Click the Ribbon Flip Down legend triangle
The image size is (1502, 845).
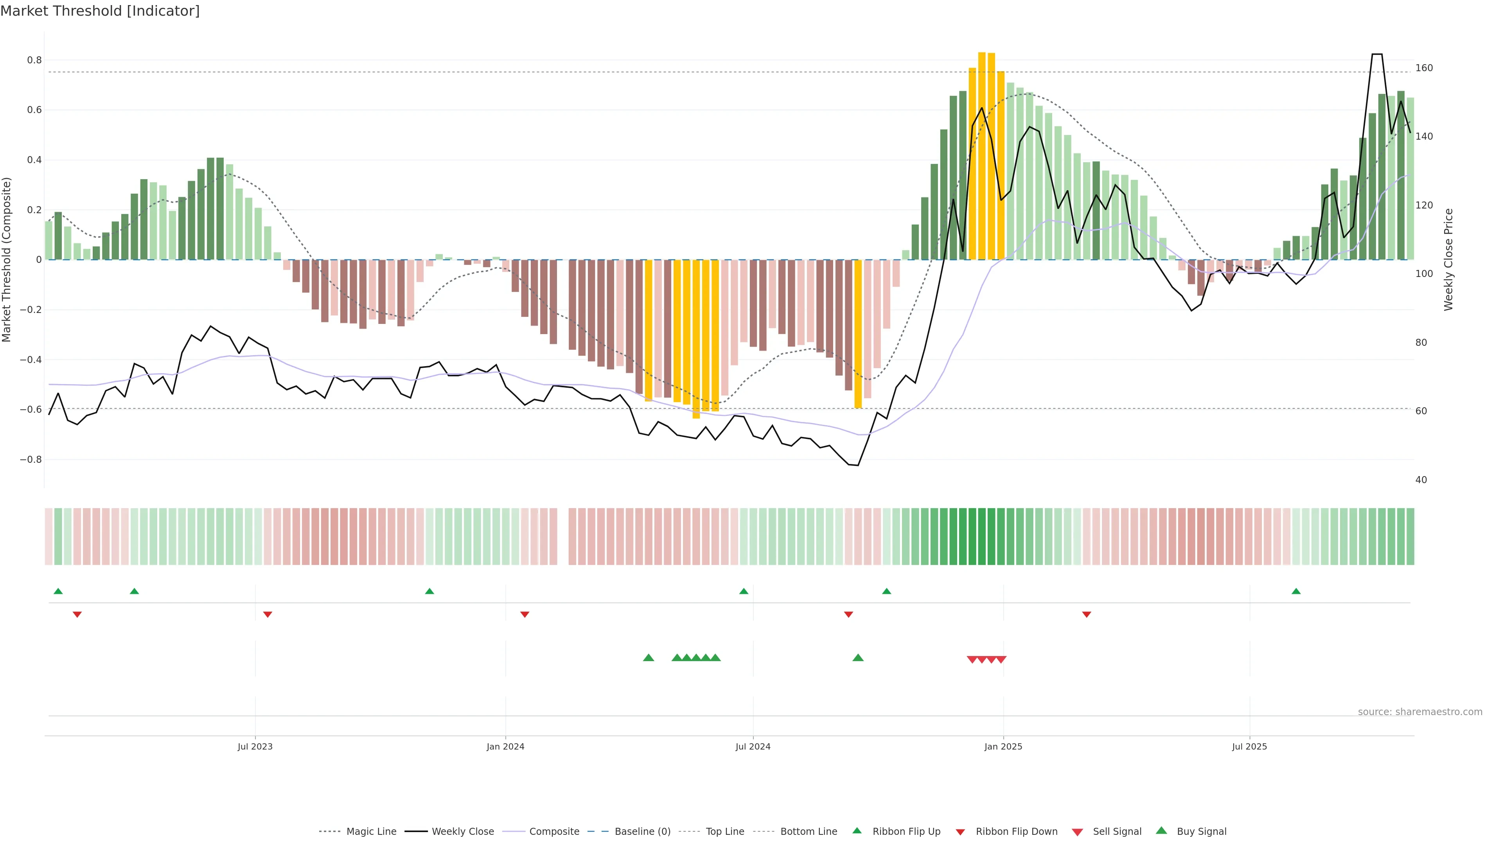960,832
